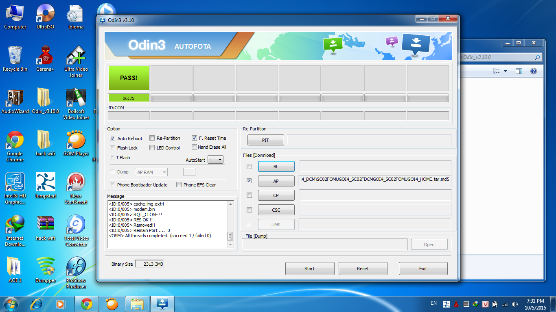Viewport: 556px width, 312px height.
Task: Launch the Garena+ shortcut
Action: click(x=46, y=59)
